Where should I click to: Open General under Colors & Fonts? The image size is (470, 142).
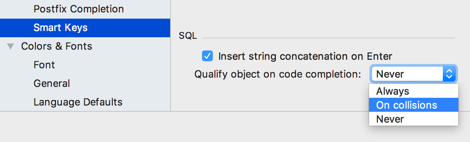coord(52,83)
